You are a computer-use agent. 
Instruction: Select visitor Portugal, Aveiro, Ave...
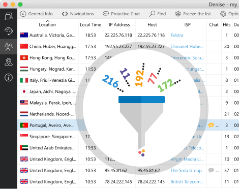point(51,125)
